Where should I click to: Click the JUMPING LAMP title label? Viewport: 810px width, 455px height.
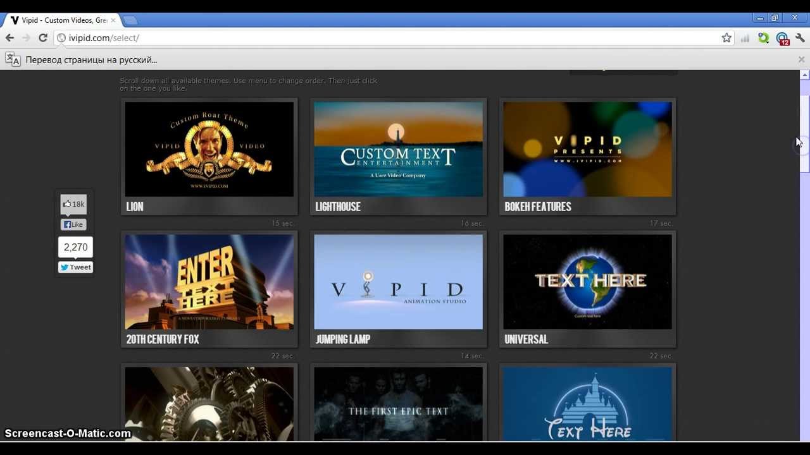tap(343, 339)
